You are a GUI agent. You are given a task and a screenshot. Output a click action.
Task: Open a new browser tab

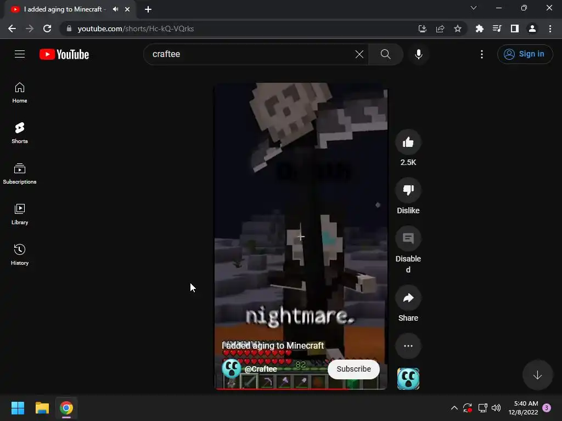pos(148,9)
